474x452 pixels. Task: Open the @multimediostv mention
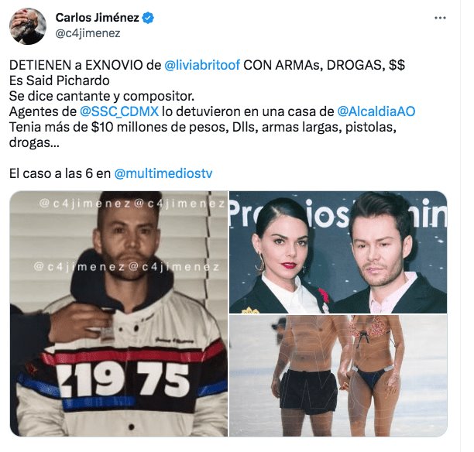(163, 173)
